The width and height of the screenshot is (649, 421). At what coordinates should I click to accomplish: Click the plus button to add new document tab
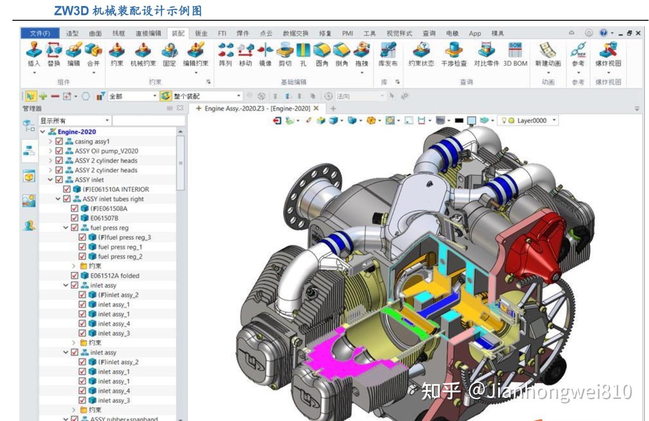point(333,108)
